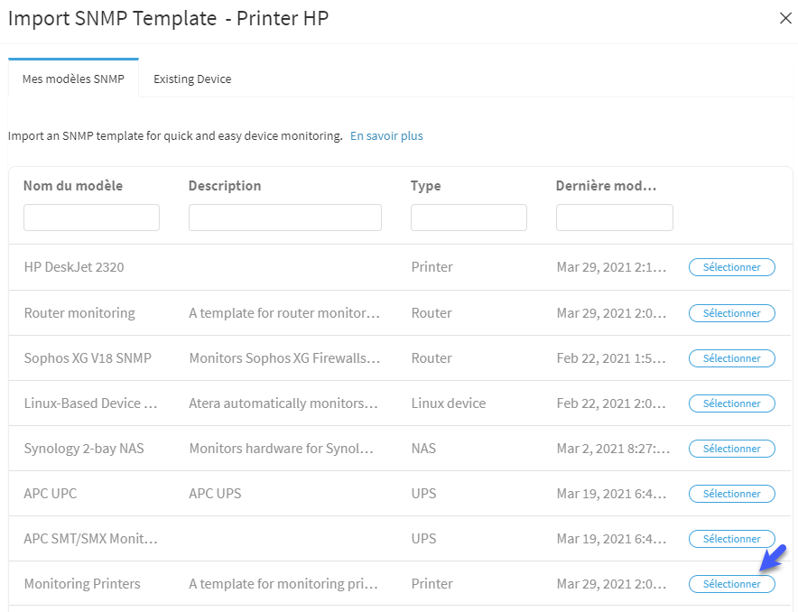798x612 pixels.
Task: Focus the Type filter field
Action: [x=469, y=218]
